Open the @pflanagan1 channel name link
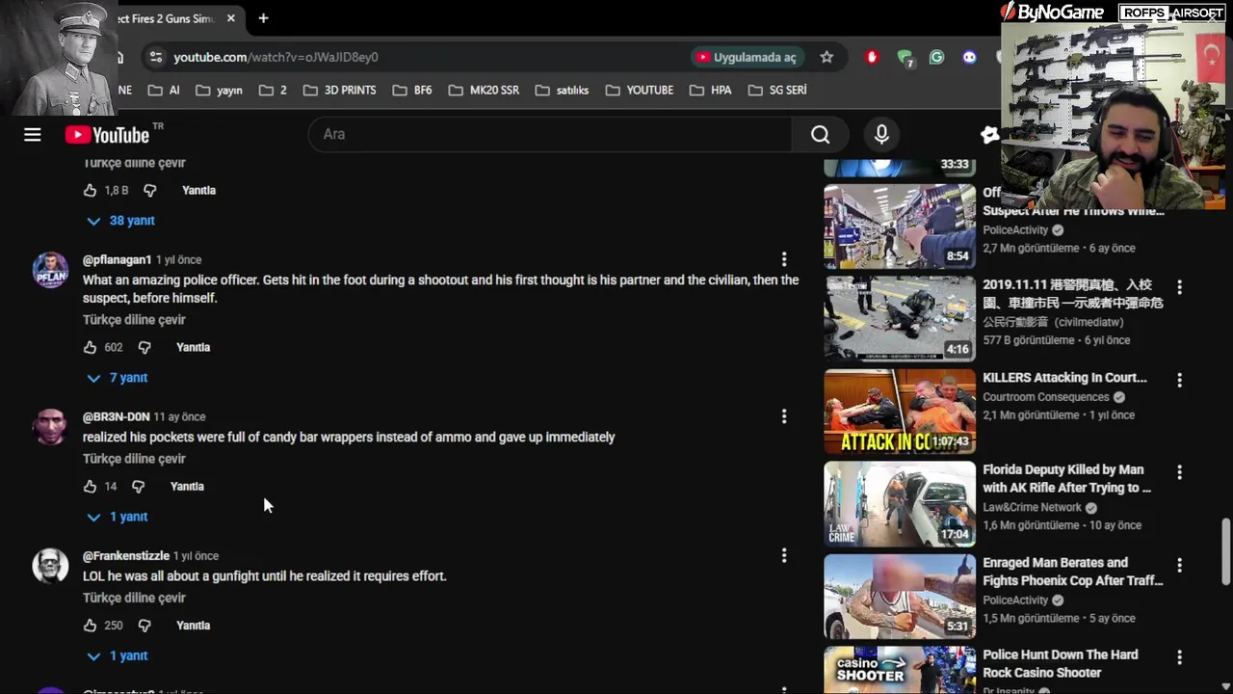Image resolution: width=1233 pixels, height=694 pixels. pos(118,260)
